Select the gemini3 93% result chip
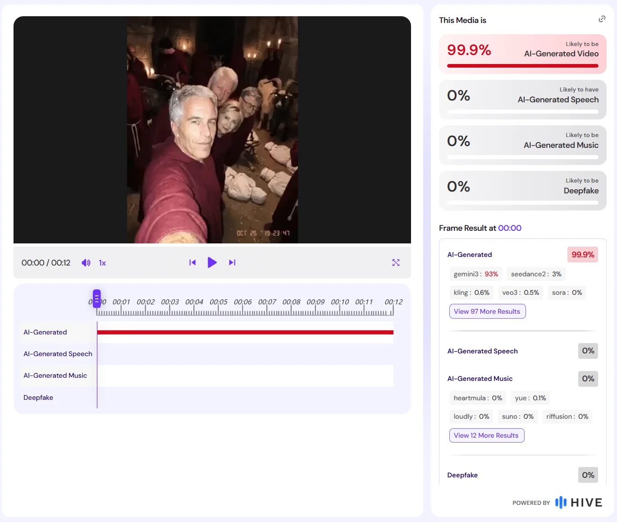Screen dimensions: 617x522 click(476, 274)
